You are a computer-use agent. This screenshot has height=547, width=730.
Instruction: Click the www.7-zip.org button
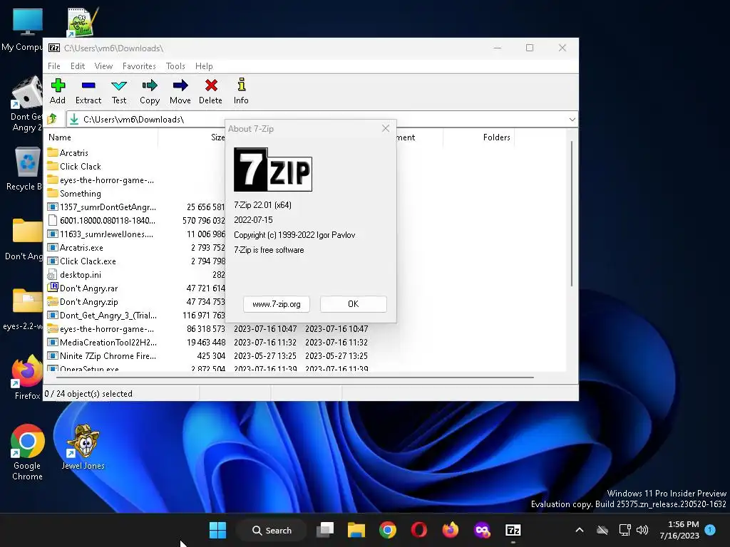[277, 303]
